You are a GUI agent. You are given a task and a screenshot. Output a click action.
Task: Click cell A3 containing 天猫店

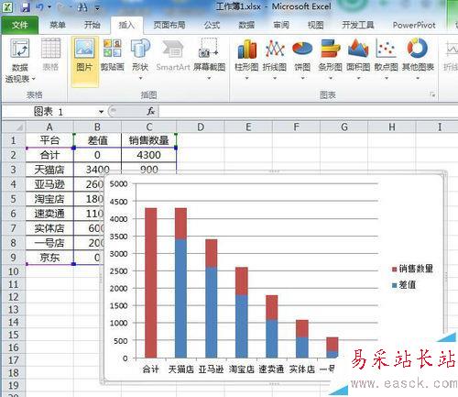(49, 170)
